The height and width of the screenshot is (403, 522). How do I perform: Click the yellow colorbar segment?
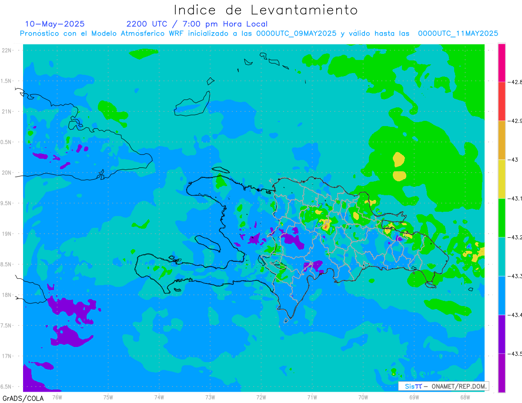[x=502, y=179]
